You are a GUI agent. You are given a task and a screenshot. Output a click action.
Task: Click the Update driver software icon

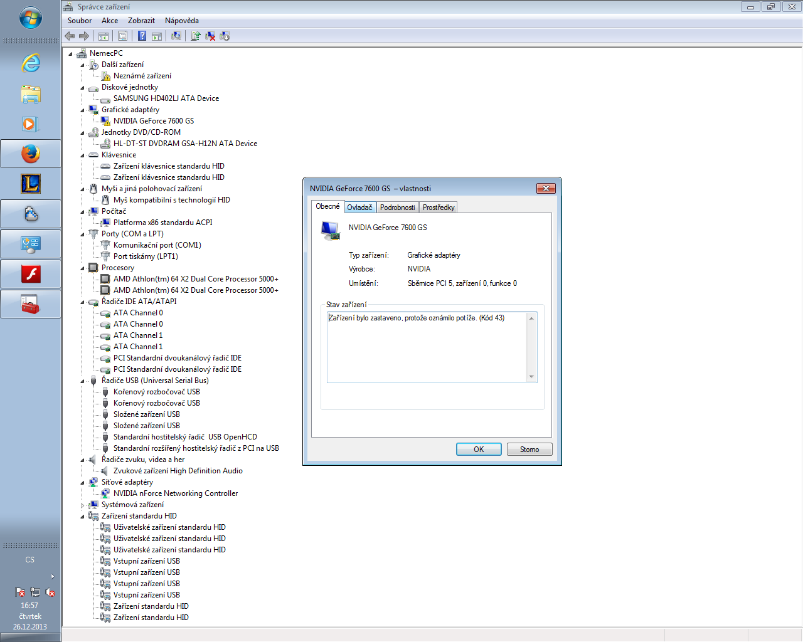point(196,36)
